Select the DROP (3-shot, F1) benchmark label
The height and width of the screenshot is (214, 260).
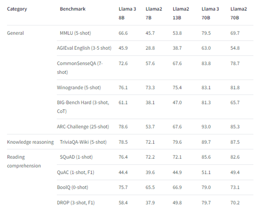tap(76, 203)
